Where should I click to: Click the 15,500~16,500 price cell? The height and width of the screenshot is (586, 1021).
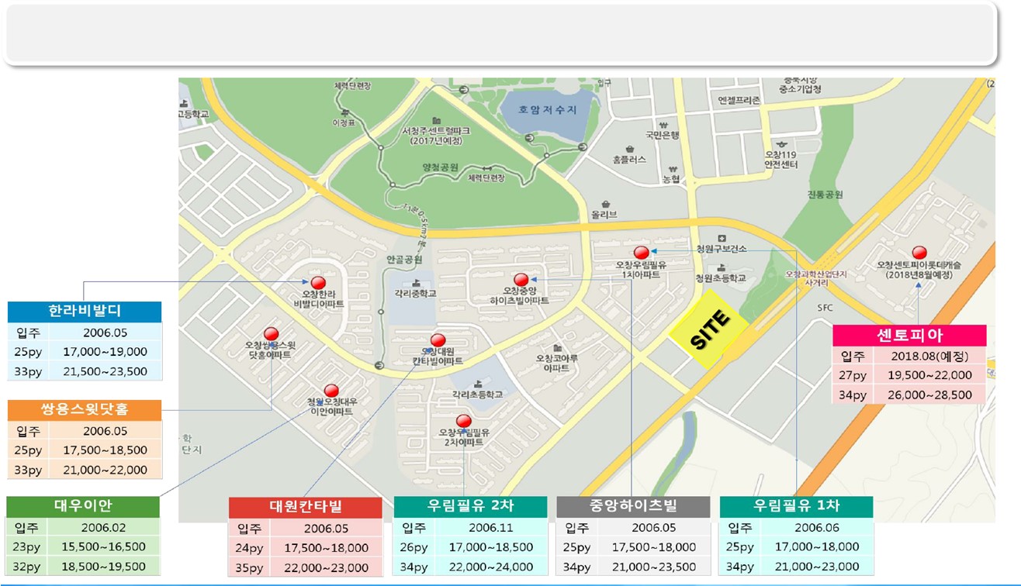click(104, 547)
